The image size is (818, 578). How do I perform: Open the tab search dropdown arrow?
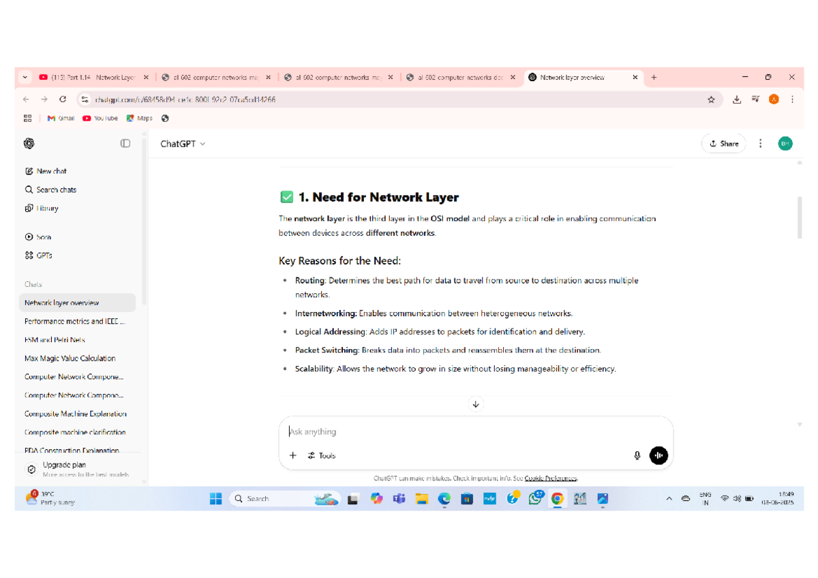point(25,78)
